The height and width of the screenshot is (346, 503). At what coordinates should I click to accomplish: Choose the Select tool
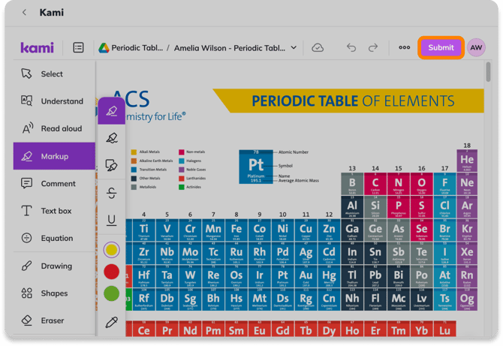pyautogui.click(x=54, y=74)
